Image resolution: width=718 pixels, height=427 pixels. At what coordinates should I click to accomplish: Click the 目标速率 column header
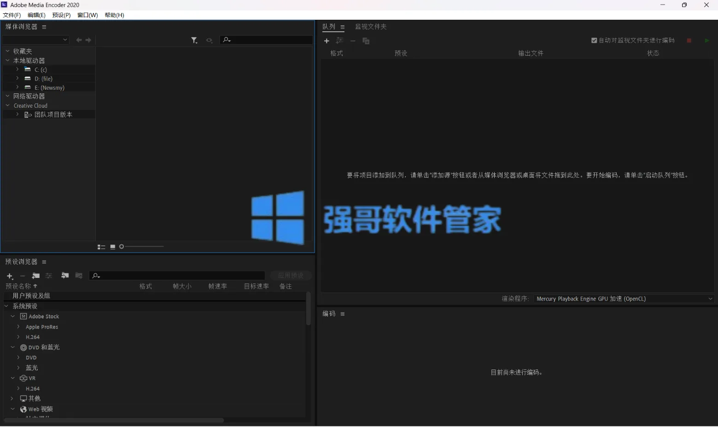pyautogui.click(x=256, y=286)
